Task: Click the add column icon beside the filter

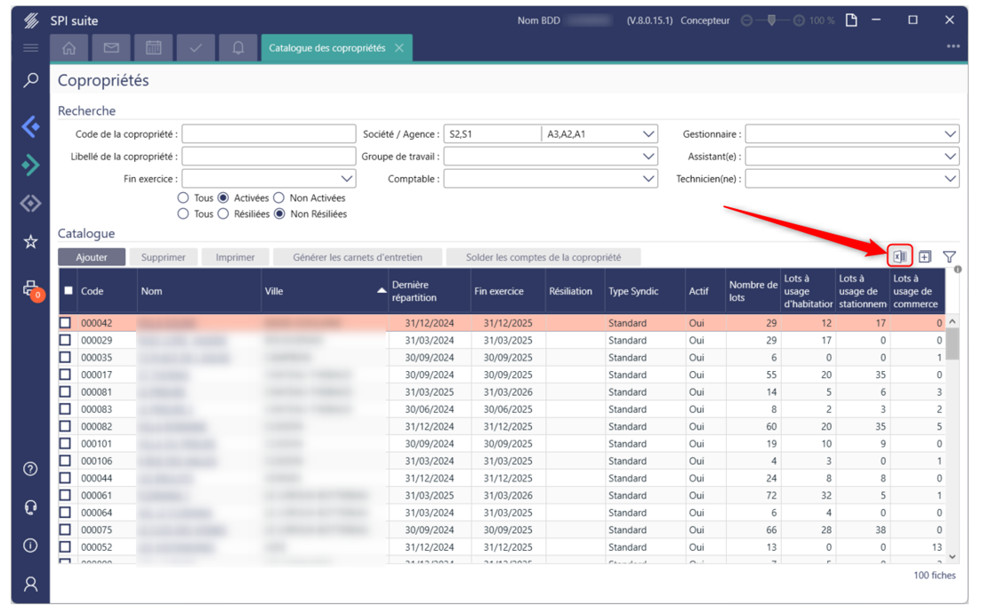Action: click(x=925, y=256)
